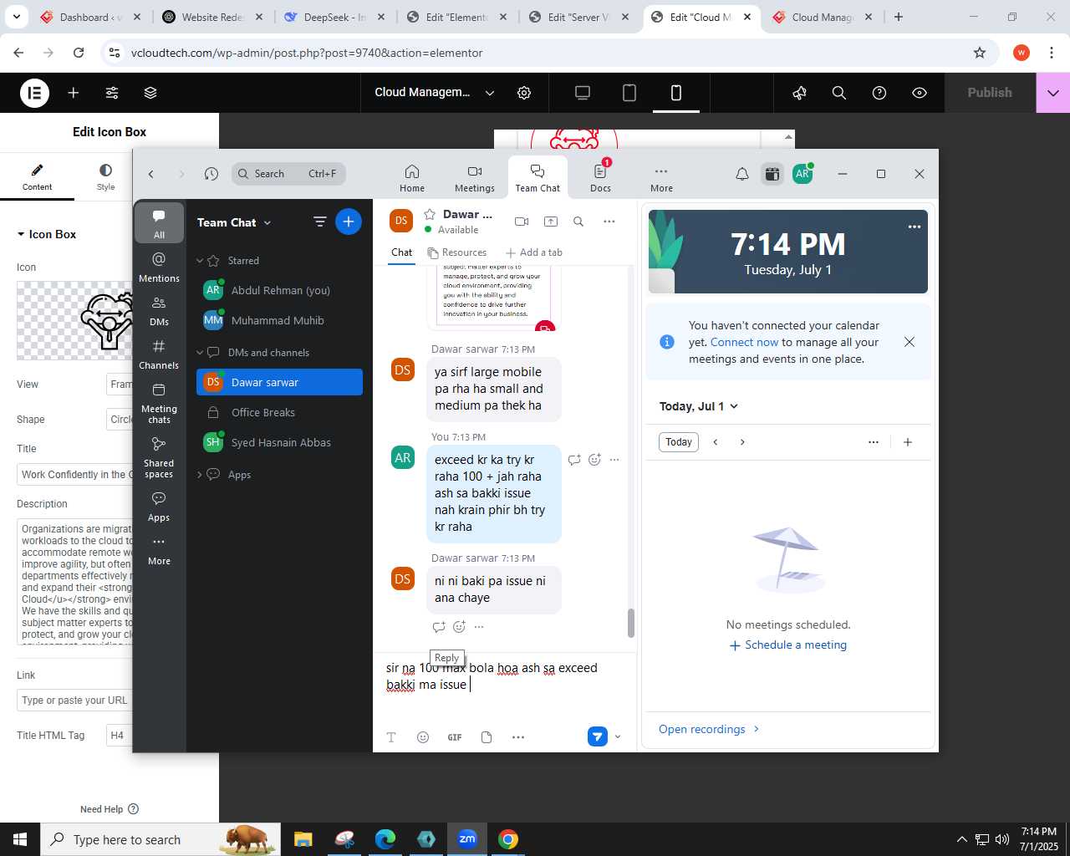Start a video call with Dawar

coord(522,222)
